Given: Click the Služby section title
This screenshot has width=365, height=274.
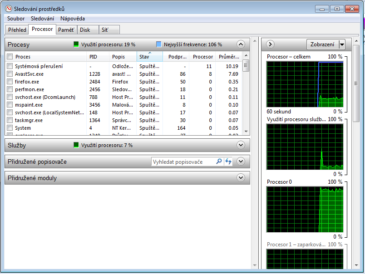Looking at the screenshot, I should pyautogui.click(x=17, y=145).
